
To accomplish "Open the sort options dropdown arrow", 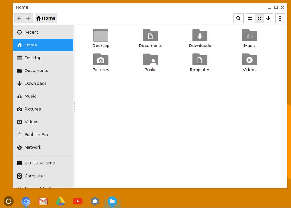I will click(268, 18).
